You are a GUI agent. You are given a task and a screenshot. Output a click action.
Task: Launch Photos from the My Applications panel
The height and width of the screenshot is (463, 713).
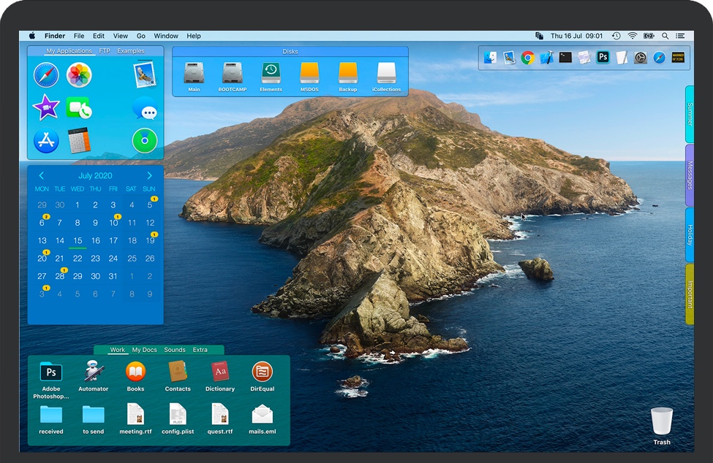pyautogui.click(x=79, y=76)
